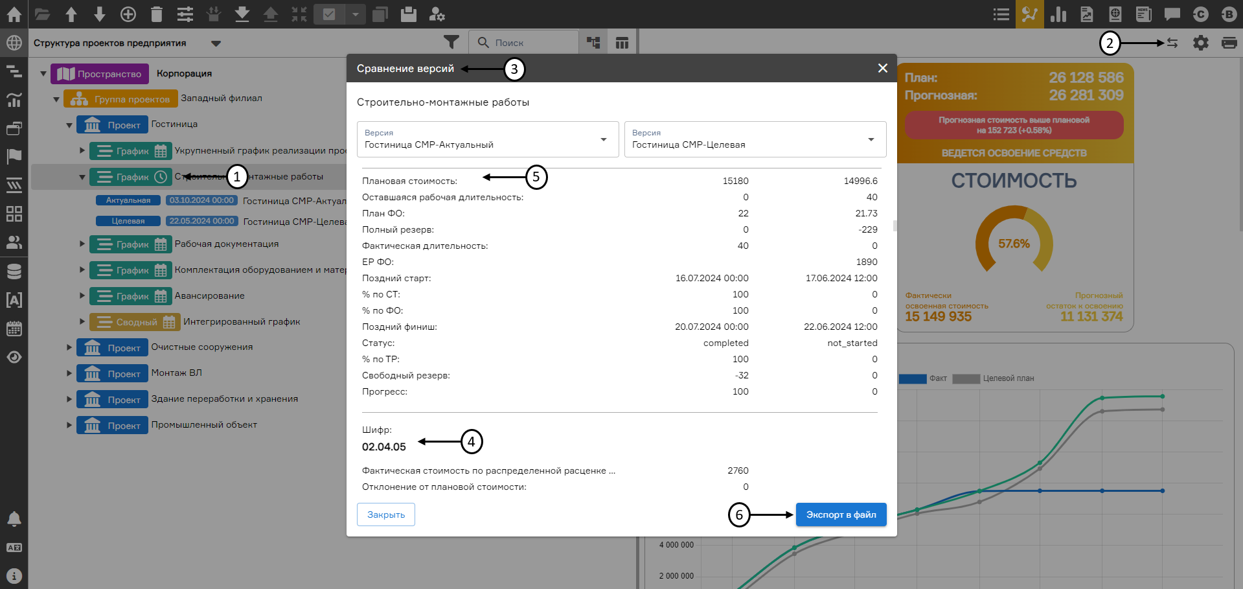This screenshot has height=589, width=1243.
Task: Open the sliders settings icon in toolbar
Action: pos(185,14)
